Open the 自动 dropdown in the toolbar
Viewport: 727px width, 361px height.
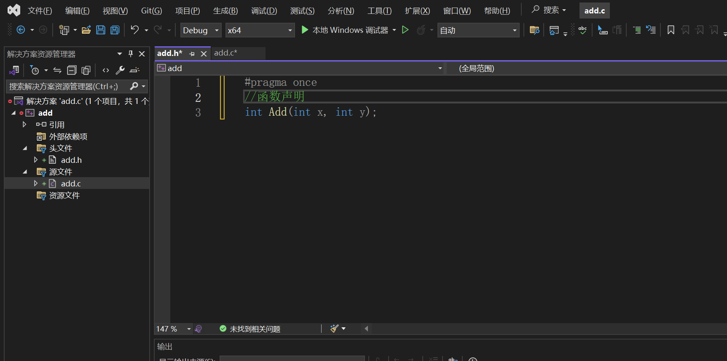(478, 30)
